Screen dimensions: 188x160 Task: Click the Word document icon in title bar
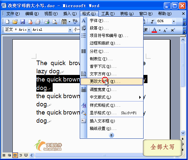click(4, 5)
